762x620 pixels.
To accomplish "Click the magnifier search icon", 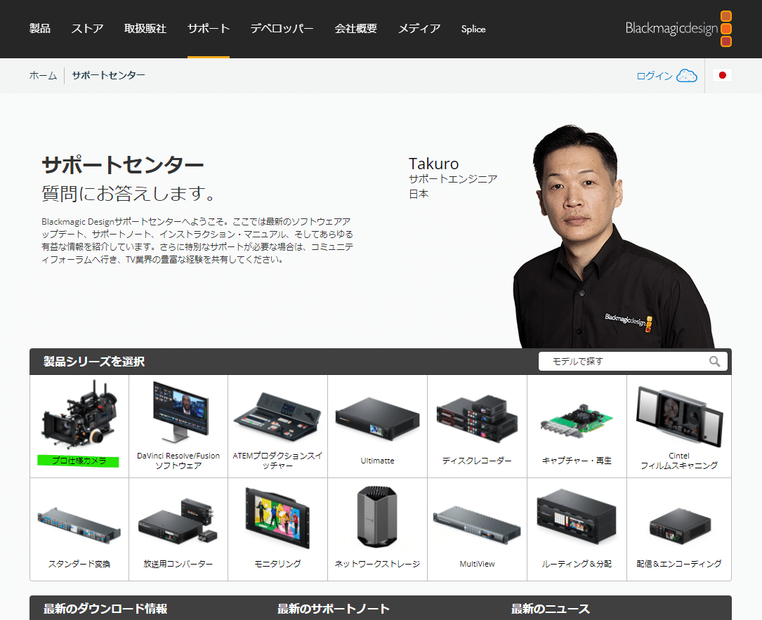I will (x=714, y=362).
